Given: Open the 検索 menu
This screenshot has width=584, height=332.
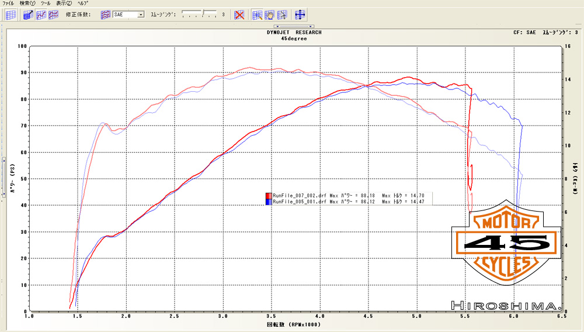Looking at the screenshot, I should [x=27, y=3].
